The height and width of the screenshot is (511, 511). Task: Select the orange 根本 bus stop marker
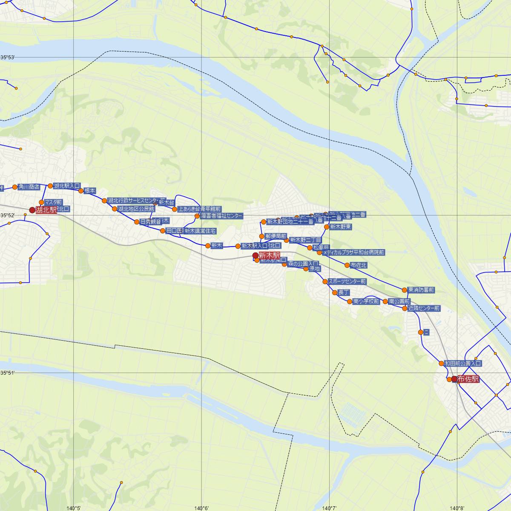[x=81, y=191]
